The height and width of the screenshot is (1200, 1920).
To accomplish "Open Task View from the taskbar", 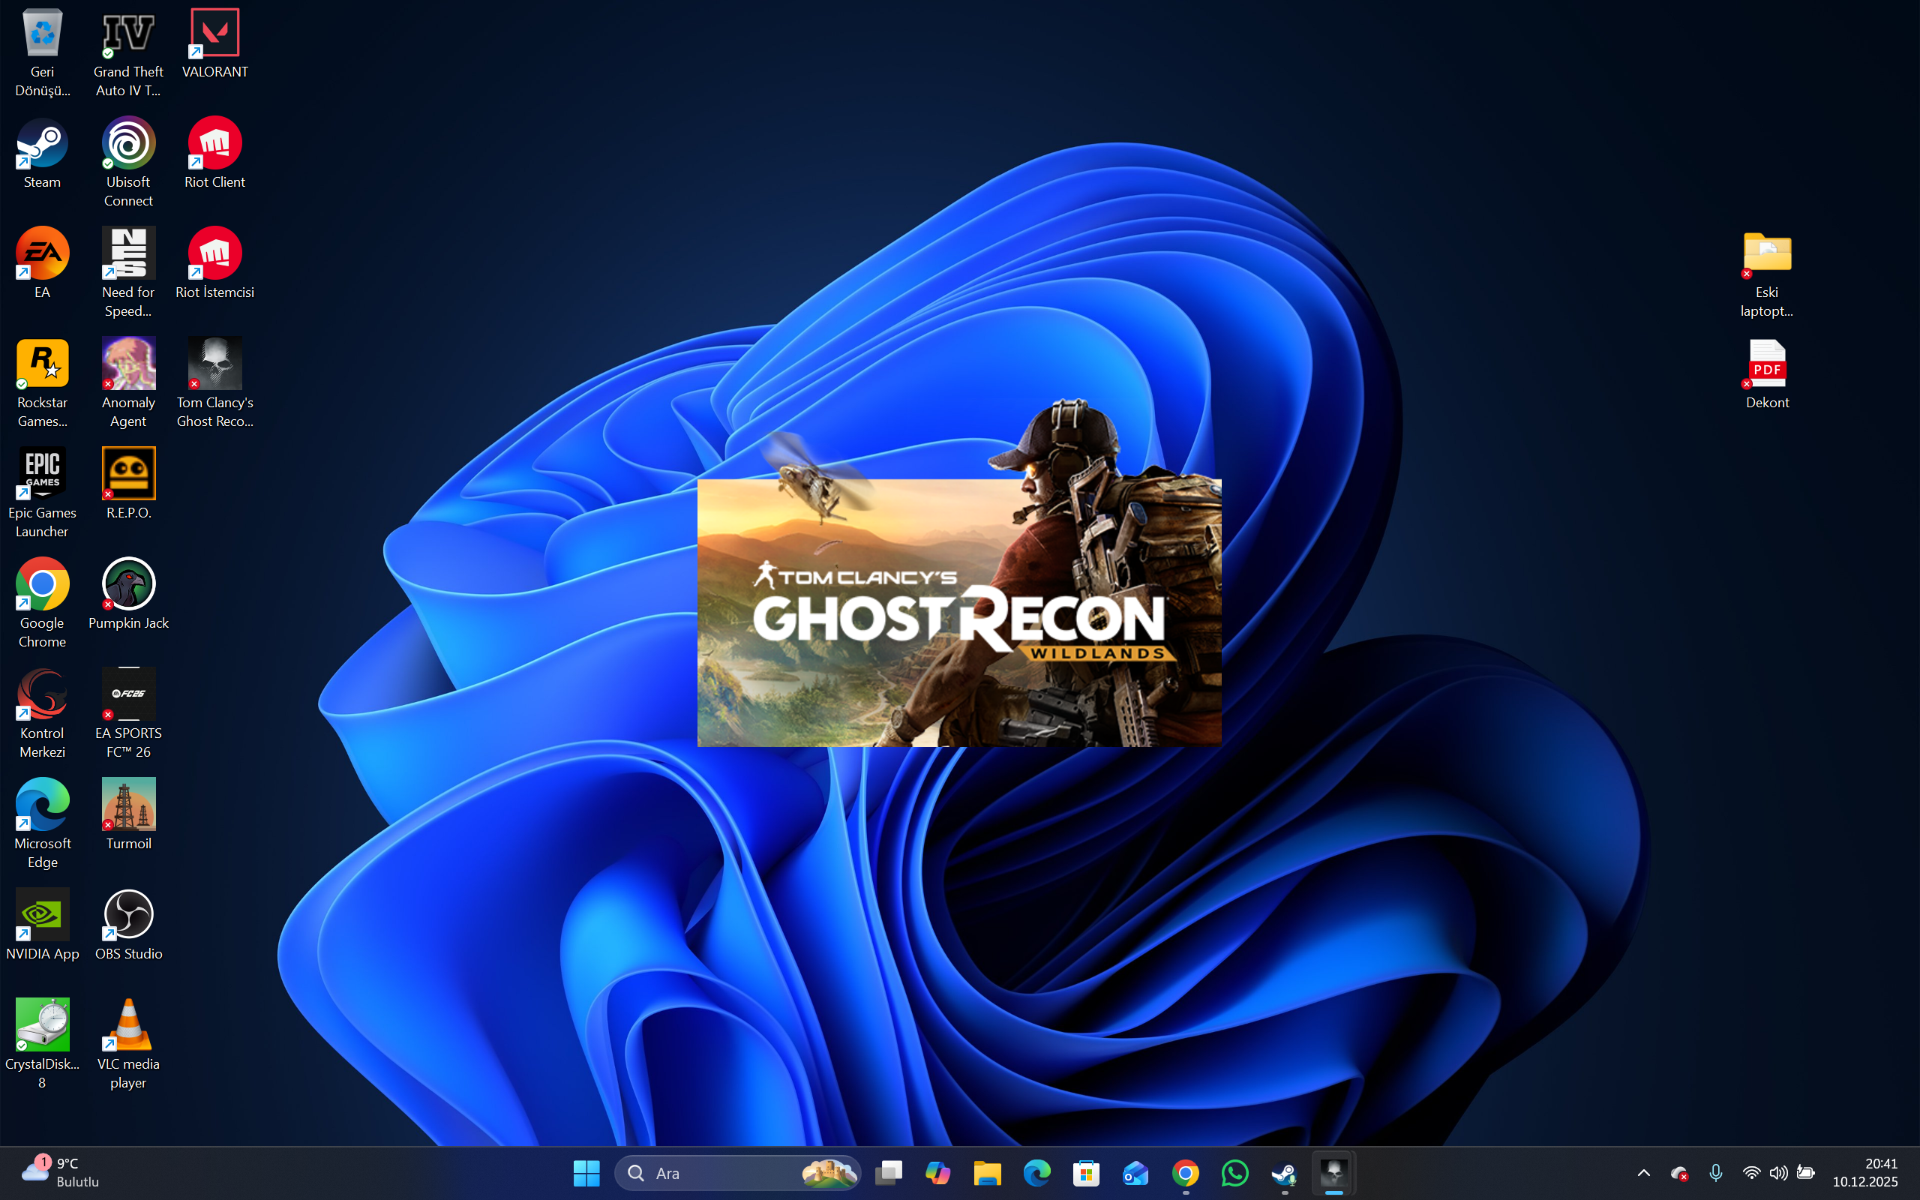I will pos(889,1173).
